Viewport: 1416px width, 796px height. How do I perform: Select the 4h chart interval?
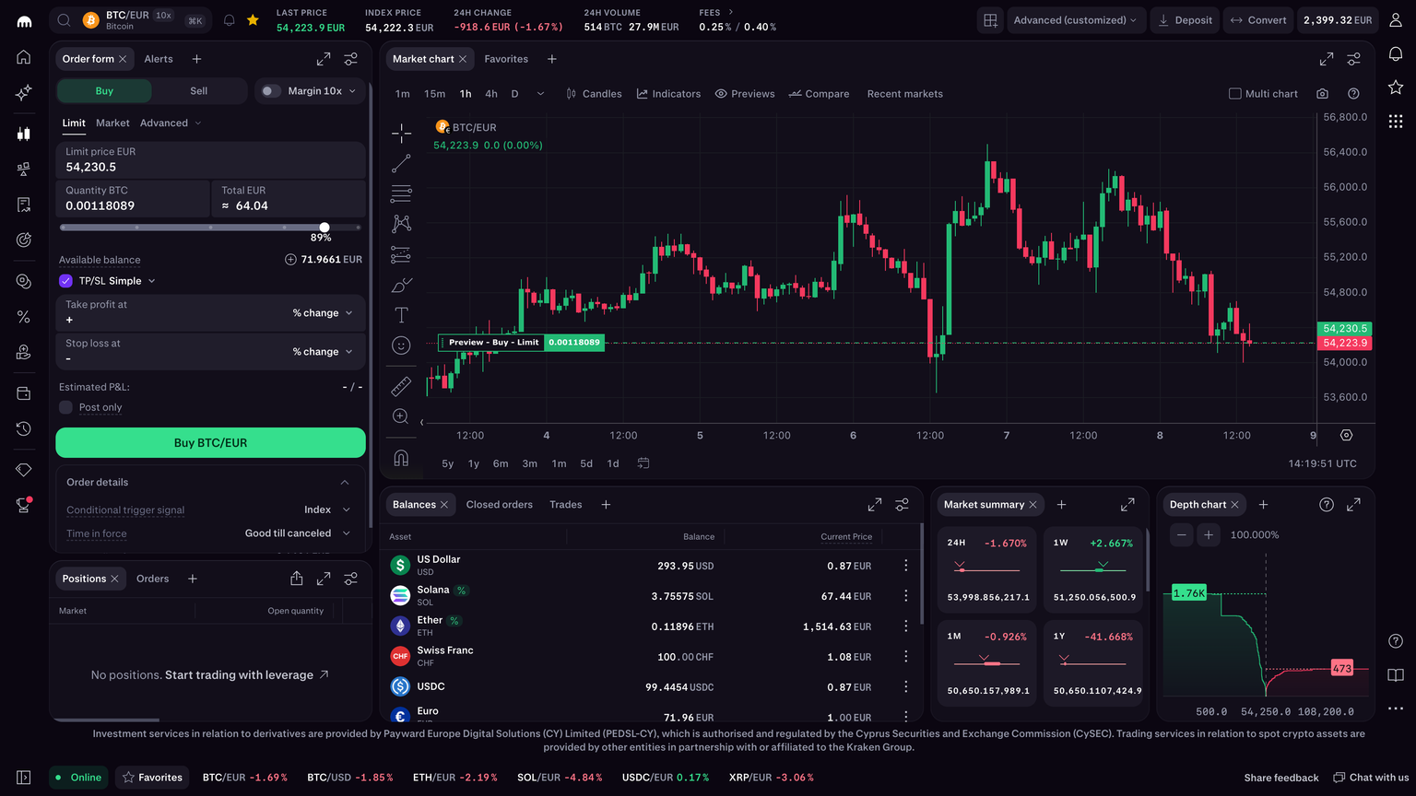coord(491,94)
